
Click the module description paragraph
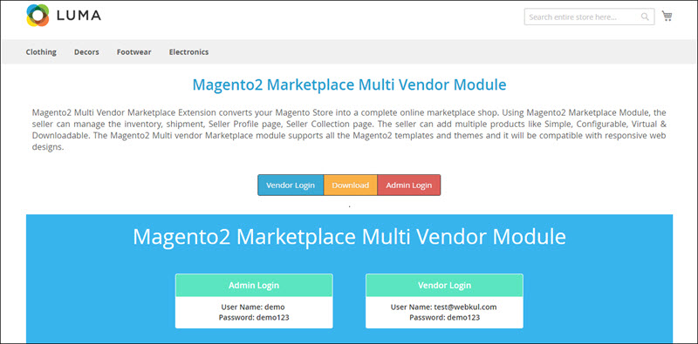(349, 131)
